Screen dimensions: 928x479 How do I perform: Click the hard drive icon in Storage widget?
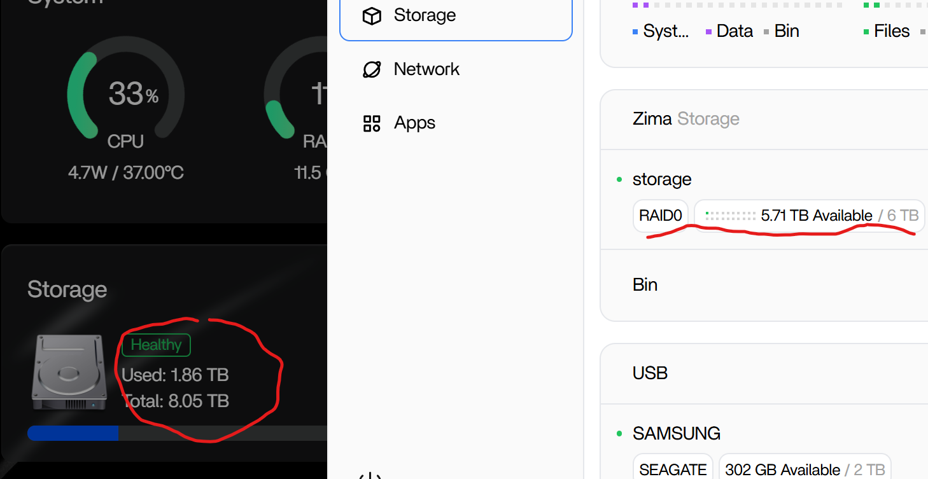click(69, 372)
